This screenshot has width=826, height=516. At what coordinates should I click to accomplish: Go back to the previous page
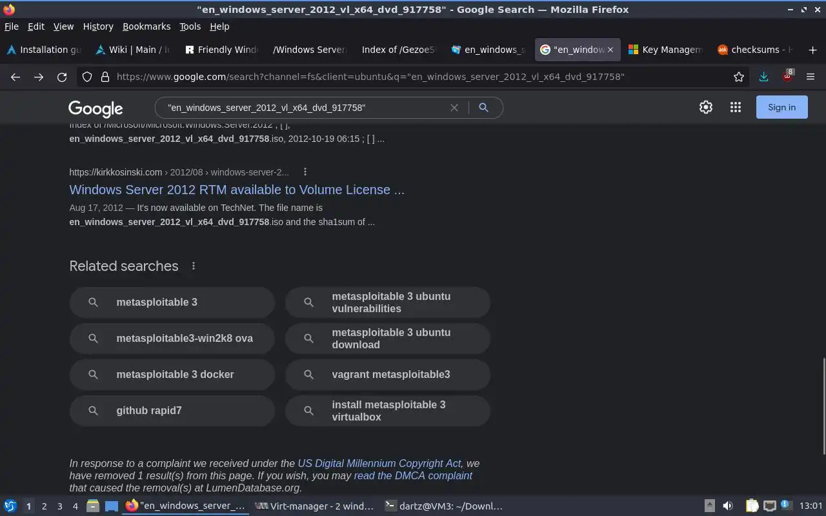click(15, 77)
